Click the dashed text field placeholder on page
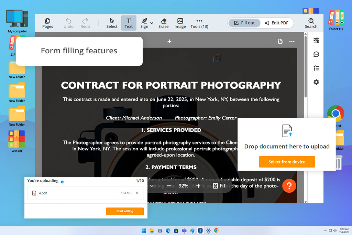This screenshot has width=352, height=235. 217,58
